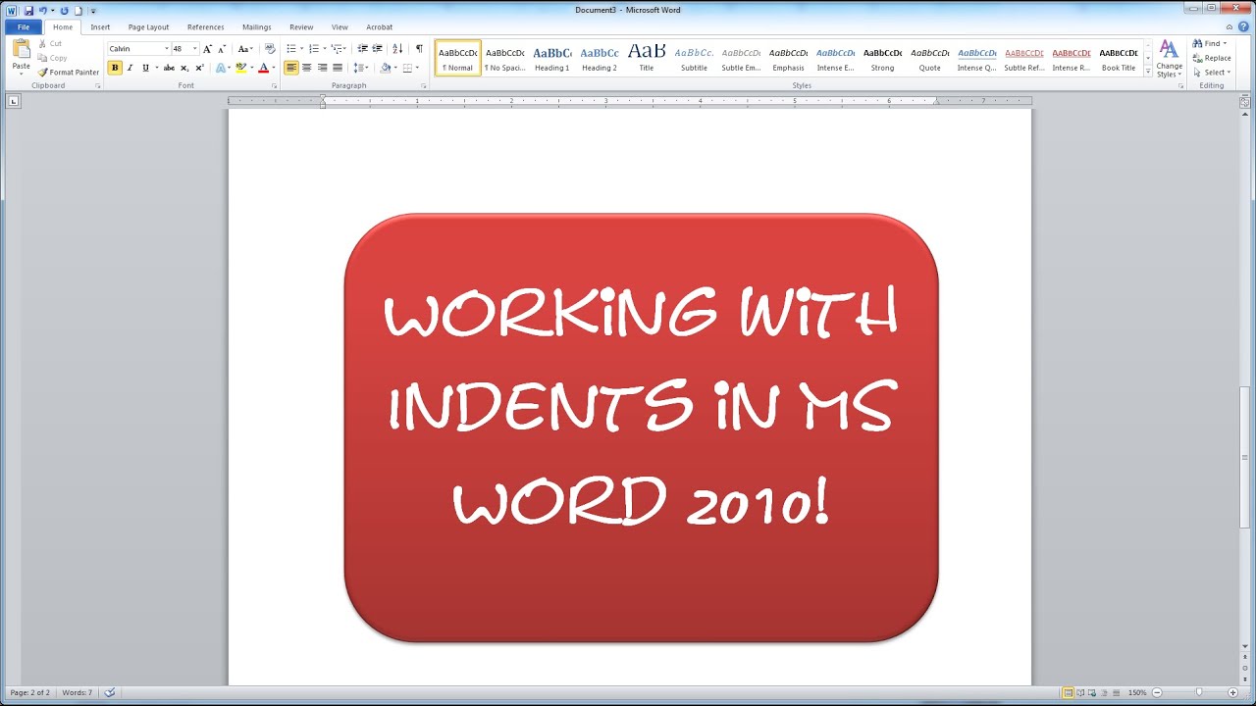The height and width of the screenshot is (706, 1256).
Task: Toggle Underline formatting
Action: click(145, 68)
